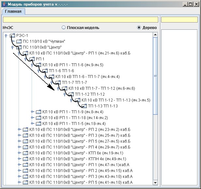This screenshot has width=201, height=189.
Task: Click the folder icon of ПС 110/10 кВ "Чулман"
Action: 19,41
